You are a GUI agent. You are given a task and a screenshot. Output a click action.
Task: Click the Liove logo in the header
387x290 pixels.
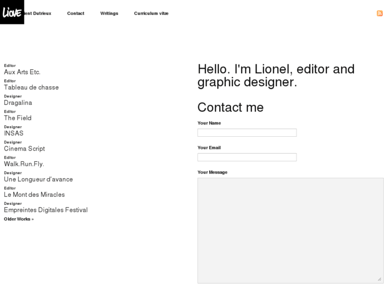(x=12, y=12)
